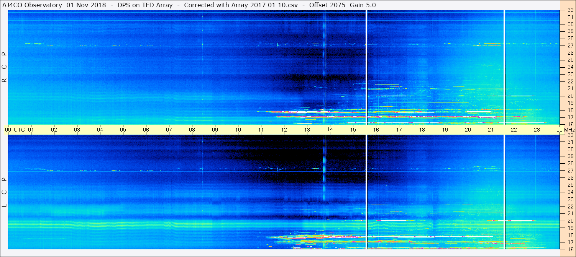Click the 32 MHz label of RCP panel
The width and height of the screenshot is (576, 257).
pyautogui.click(x=570, y=10)
